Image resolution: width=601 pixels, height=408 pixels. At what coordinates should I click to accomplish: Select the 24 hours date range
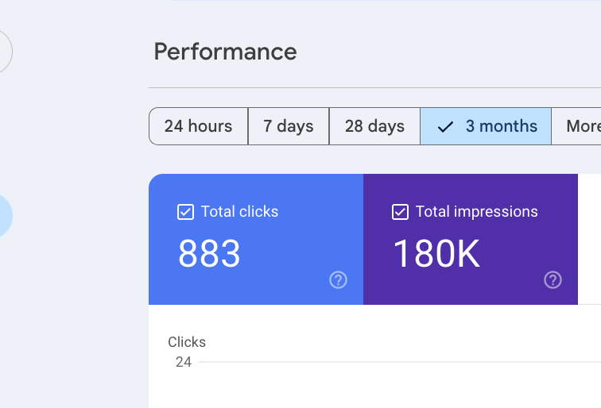(x=198, y=126)
